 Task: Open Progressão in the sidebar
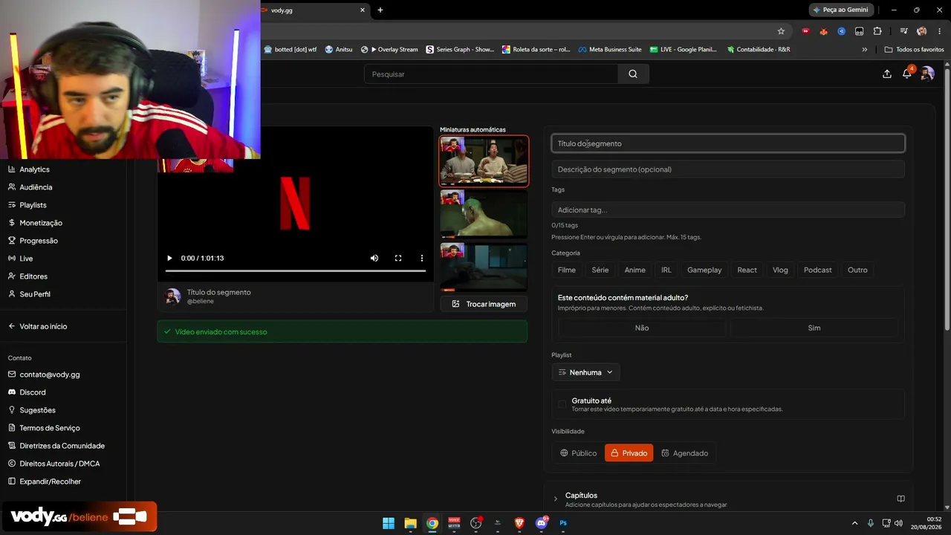39,241
